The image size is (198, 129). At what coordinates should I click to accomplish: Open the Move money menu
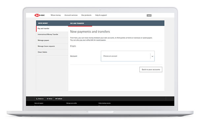pos(56,15)
